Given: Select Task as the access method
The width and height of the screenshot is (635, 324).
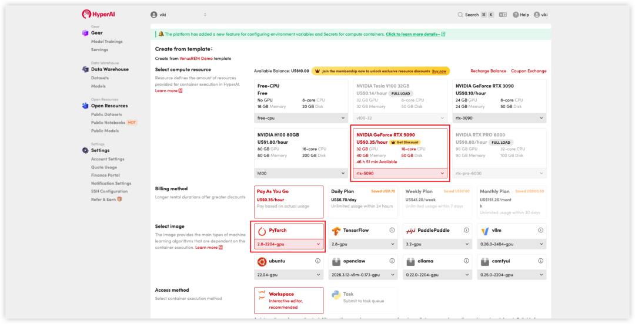Looking at the screenshot, I should click(x=363, y=300).
